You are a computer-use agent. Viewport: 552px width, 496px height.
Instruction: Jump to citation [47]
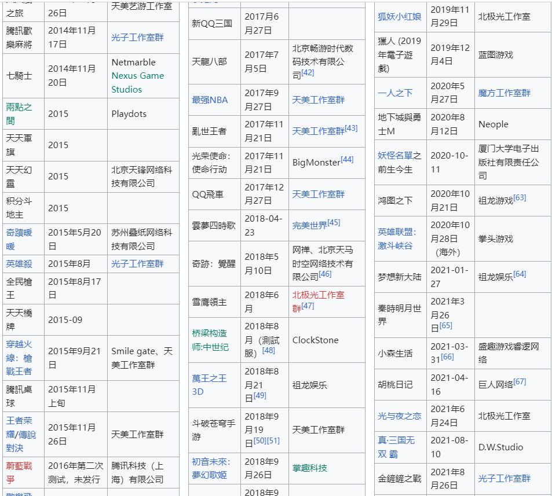coord(308,306)
